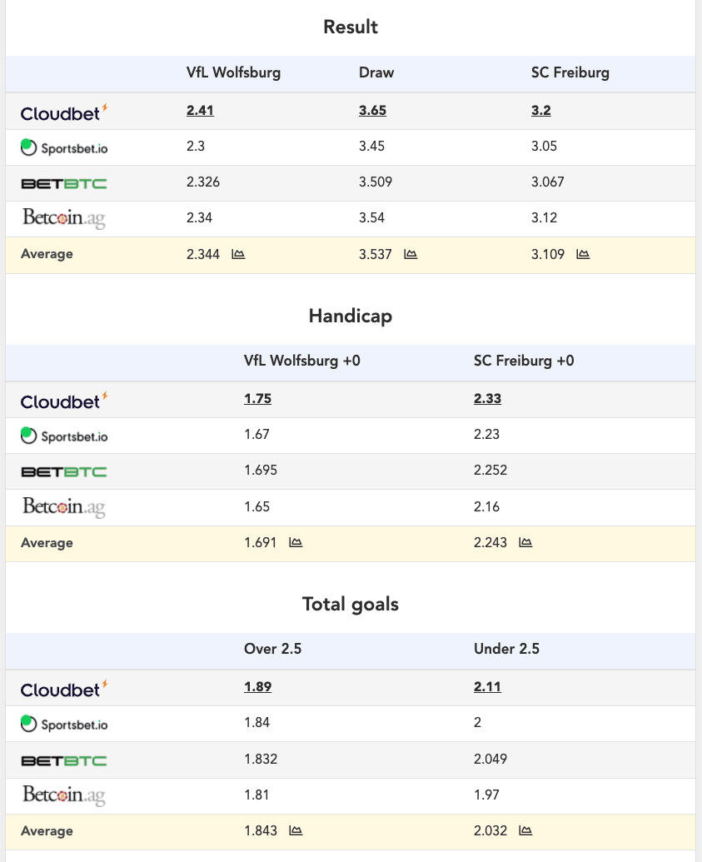Click the Cloudbet logo in Result table
The image size is (702, 862).
click(64, 112)
